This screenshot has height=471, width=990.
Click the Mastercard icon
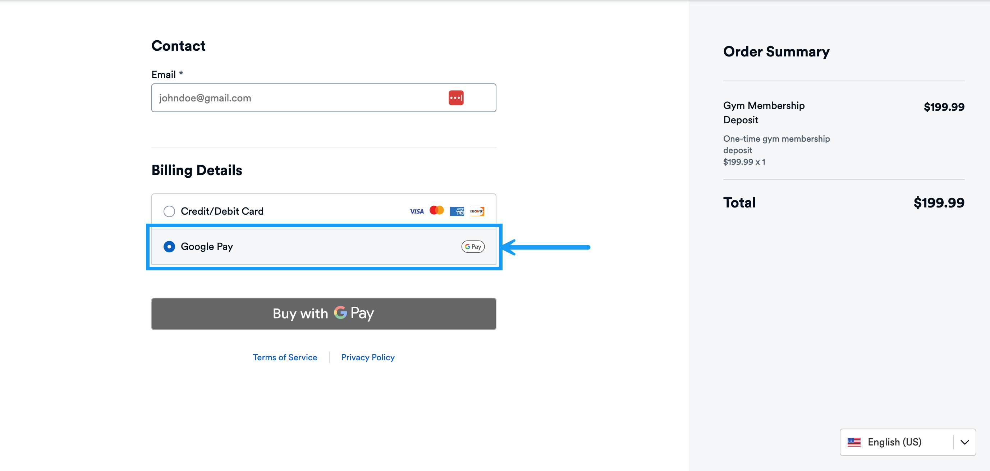[x=436, y=211]
